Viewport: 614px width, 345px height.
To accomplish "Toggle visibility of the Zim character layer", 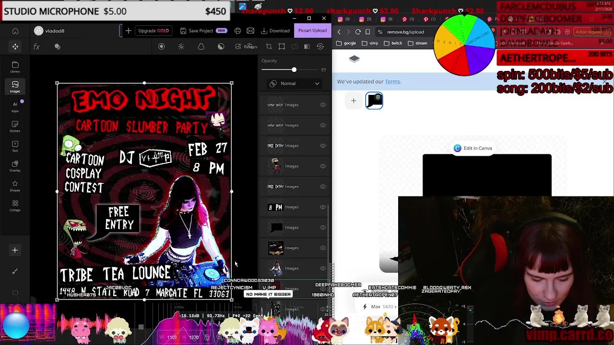I will pos(323,166).
